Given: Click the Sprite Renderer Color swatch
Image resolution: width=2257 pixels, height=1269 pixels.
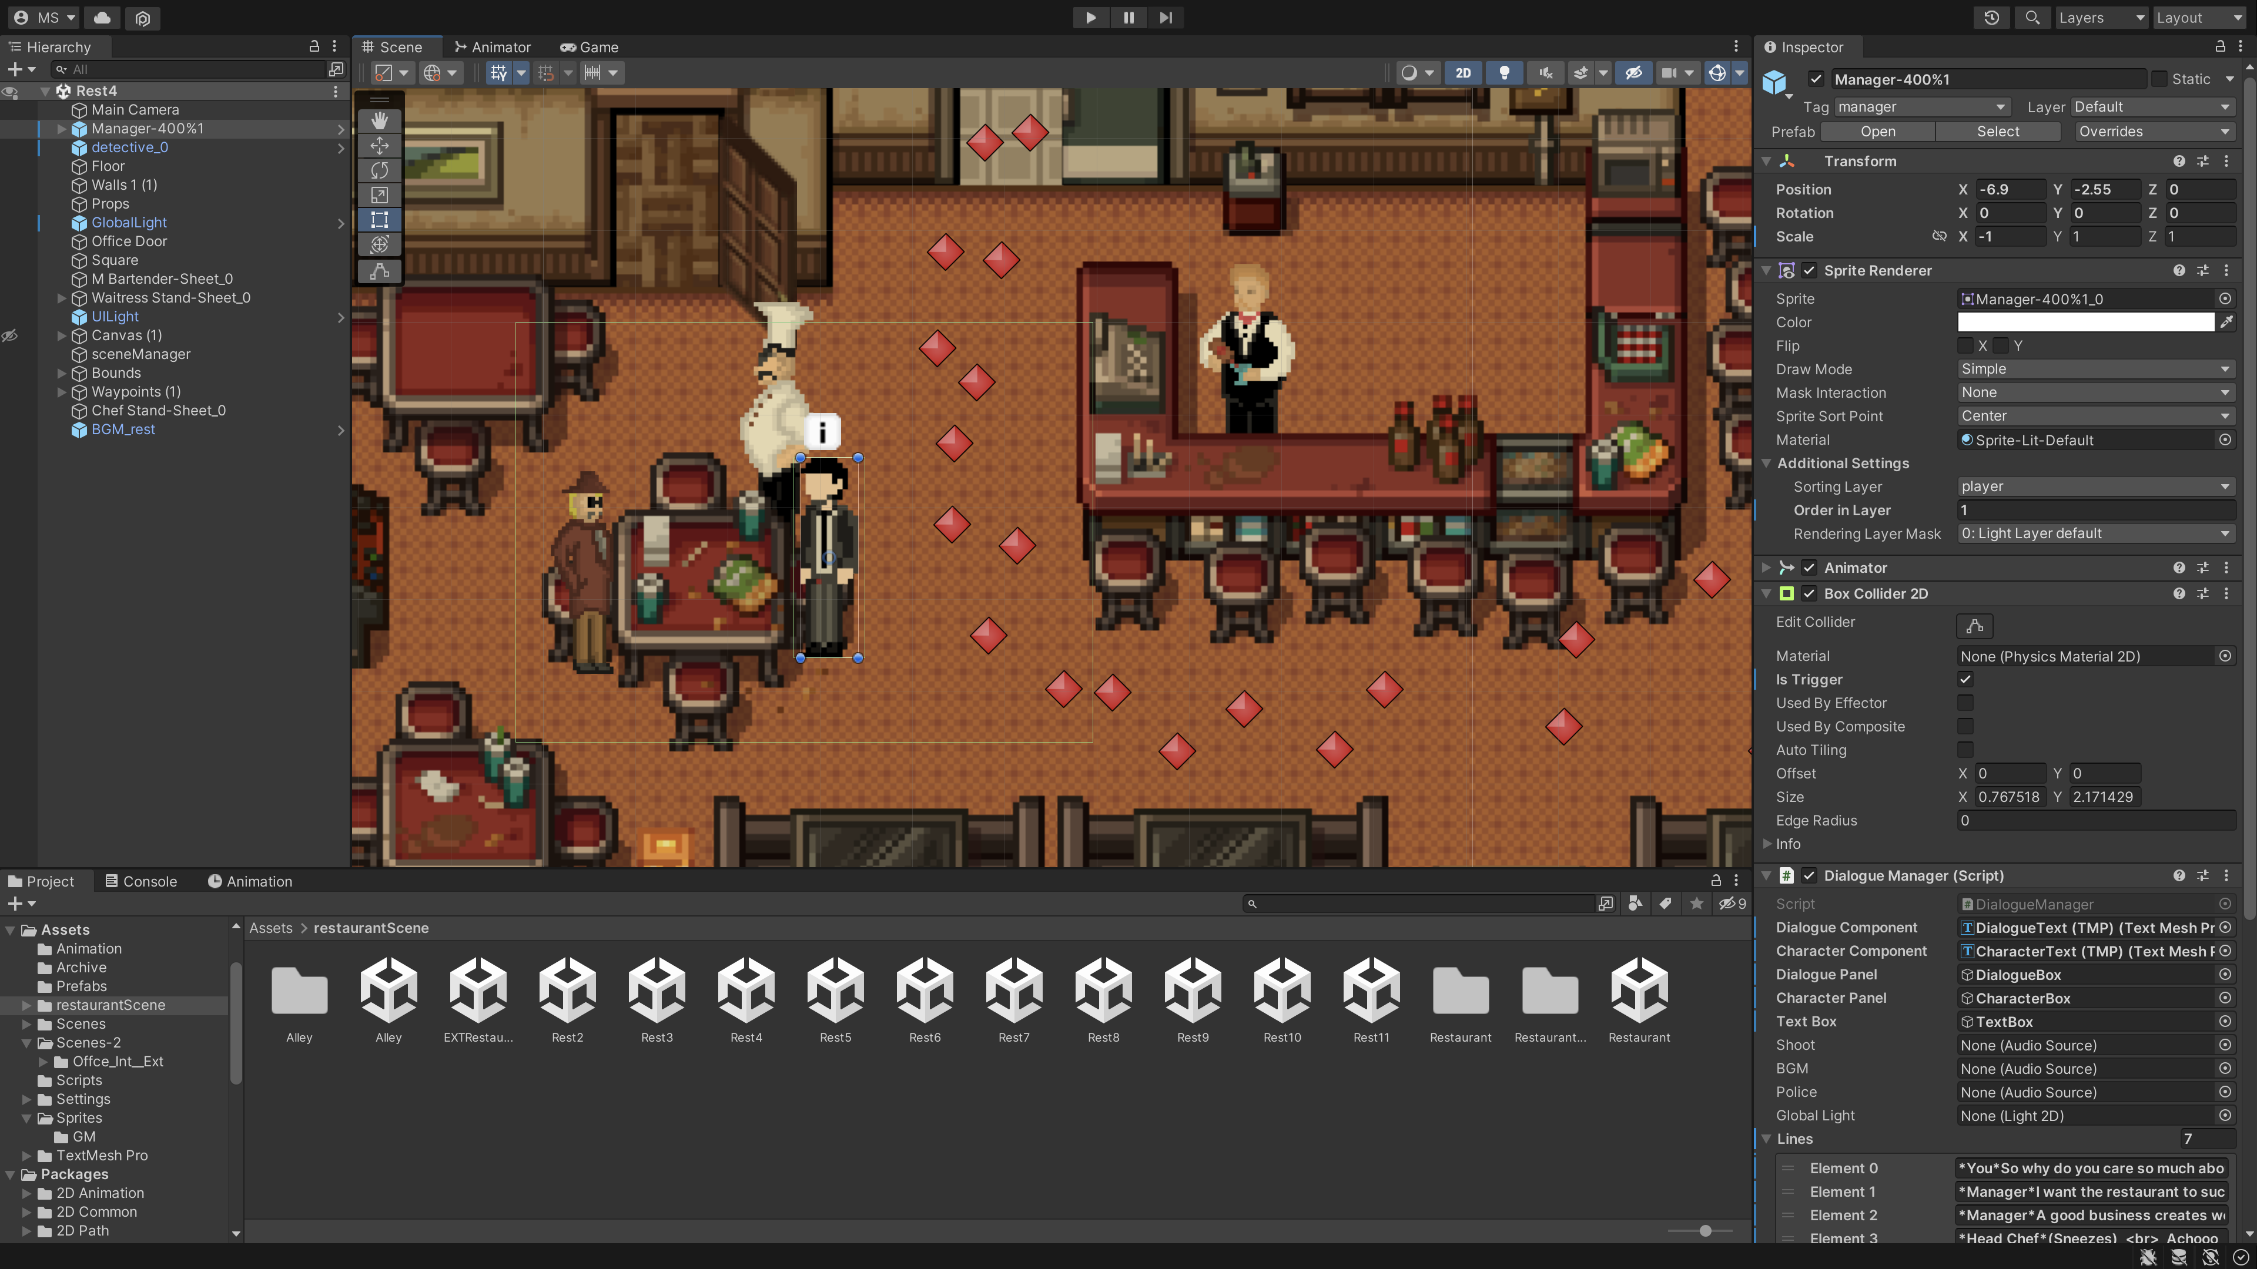Looking at the screenshot, I should [x=2086, y=323].
